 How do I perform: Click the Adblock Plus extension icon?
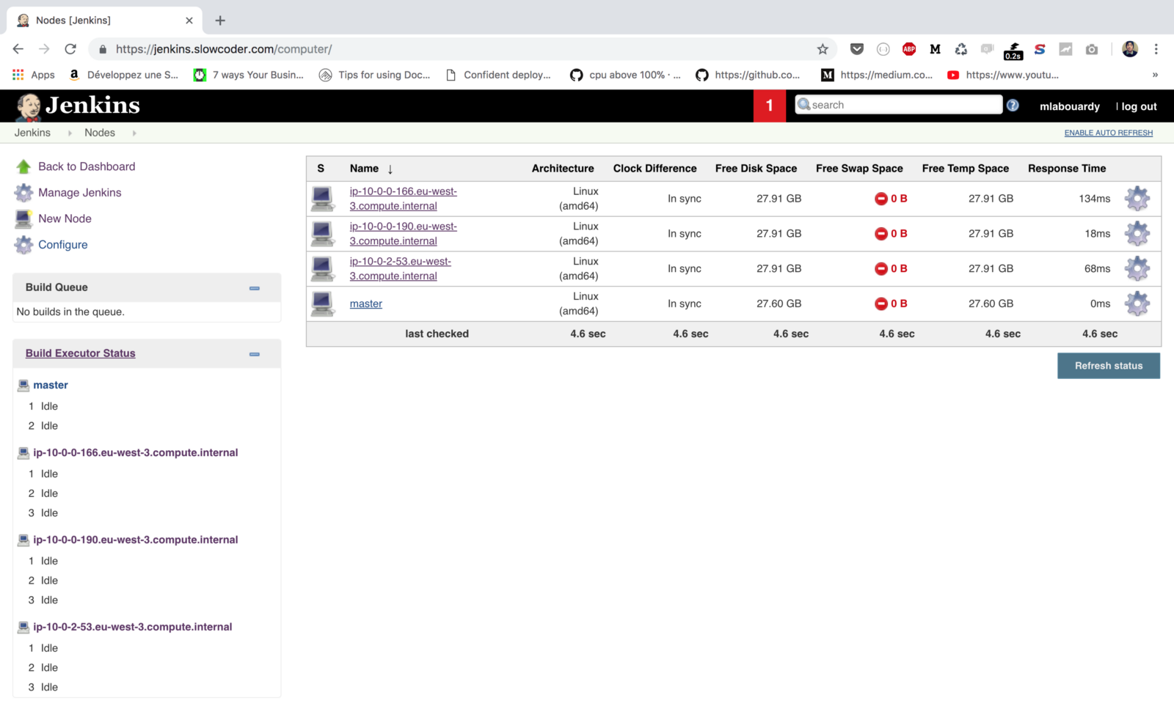tap(909, 49)
